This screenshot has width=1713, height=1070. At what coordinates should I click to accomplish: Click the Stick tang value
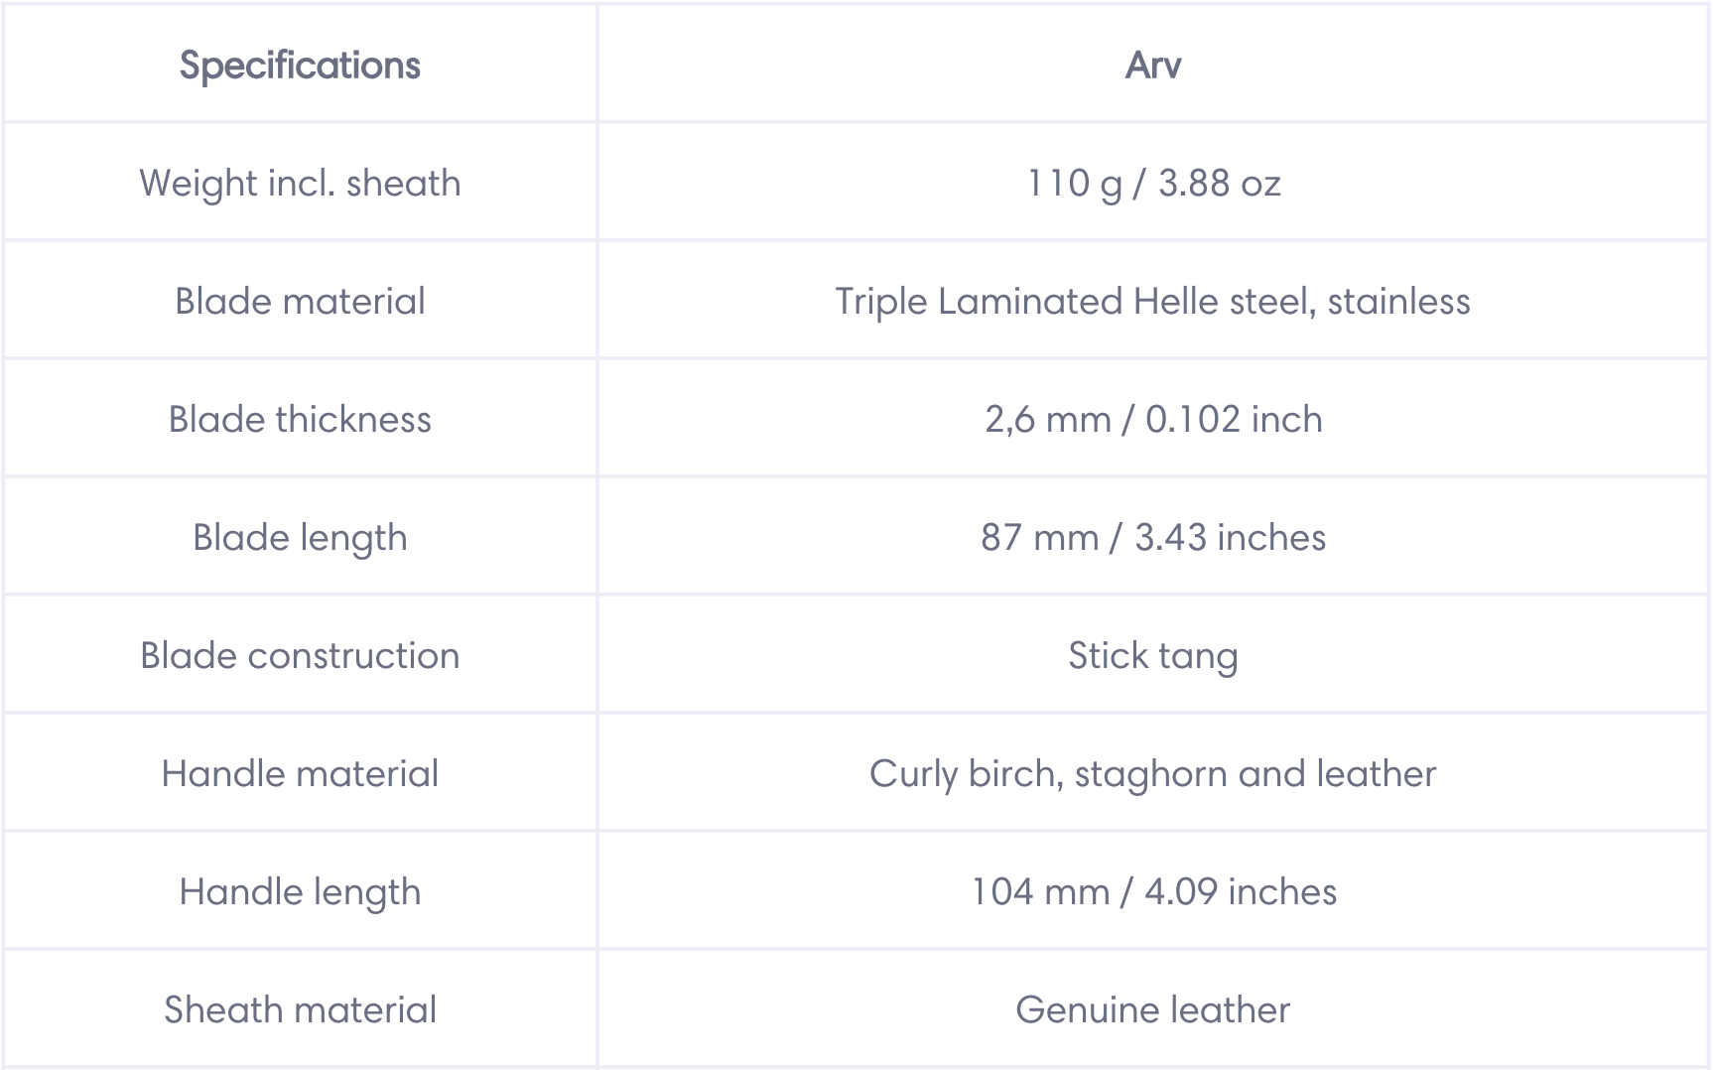coord(1153,656)
